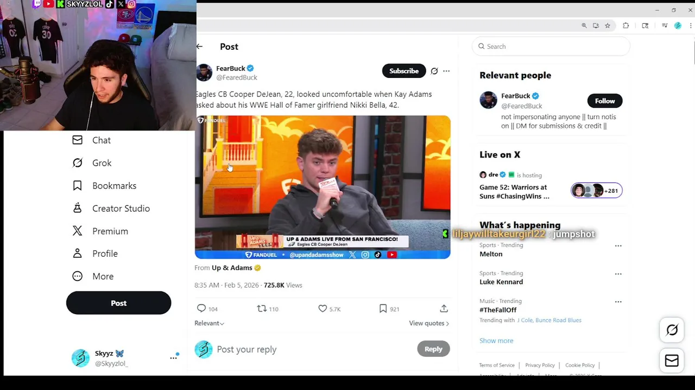Open the floating Grok button at right
This screenshot has height=390, width=695.
[x=672, y=330]
